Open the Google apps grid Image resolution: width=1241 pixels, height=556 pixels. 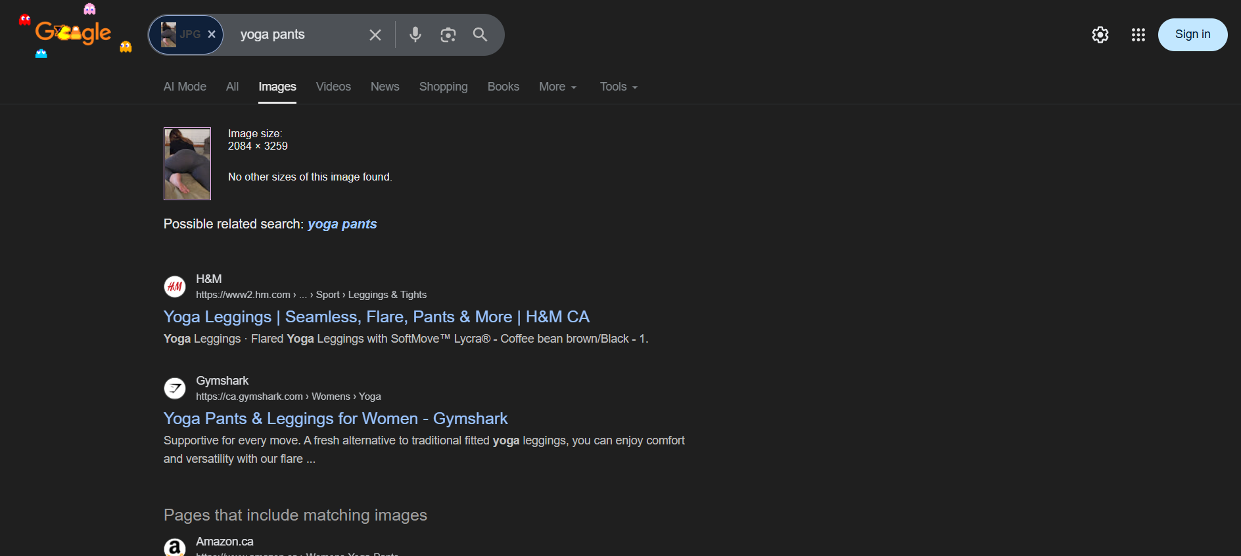pyautogui.click(x=1138, y=35)
